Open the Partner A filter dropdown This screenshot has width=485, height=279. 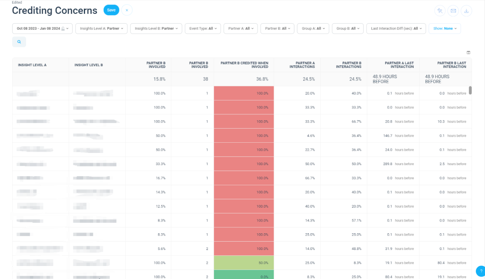click(x=240, y=29)
